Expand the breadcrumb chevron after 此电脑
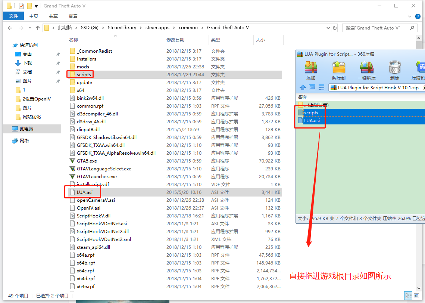The height and width of the screenshot is (303, 425). (76, 28)
